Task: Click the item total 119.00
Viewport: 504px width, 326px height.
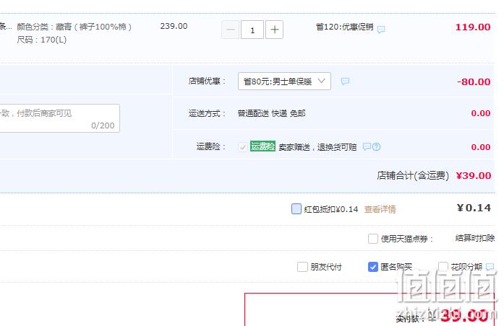Action: [x=473, y=27]
